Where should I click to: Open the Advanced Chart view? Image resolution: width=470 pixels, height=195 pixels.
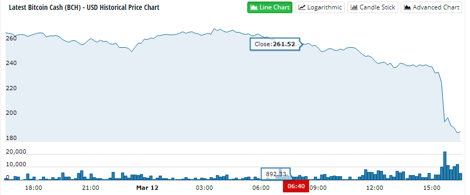431,7
